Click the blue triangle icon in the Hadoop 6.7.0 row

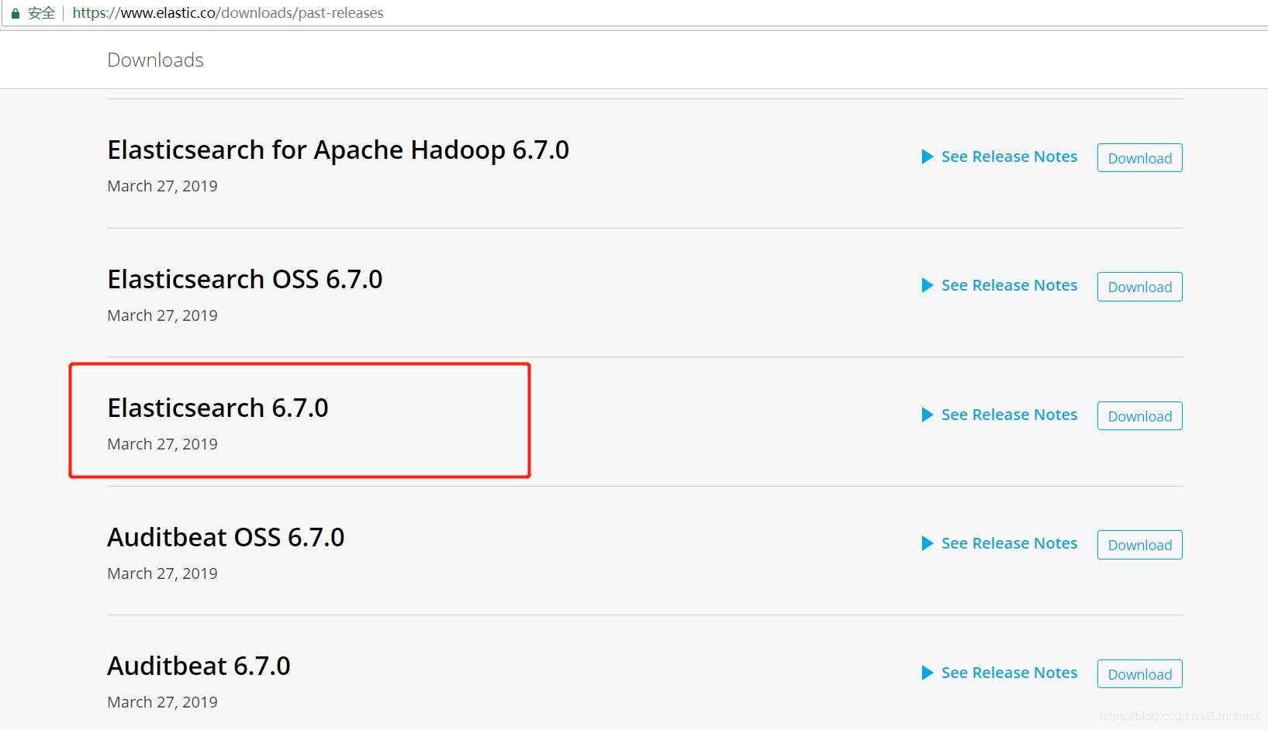(927, 157)
